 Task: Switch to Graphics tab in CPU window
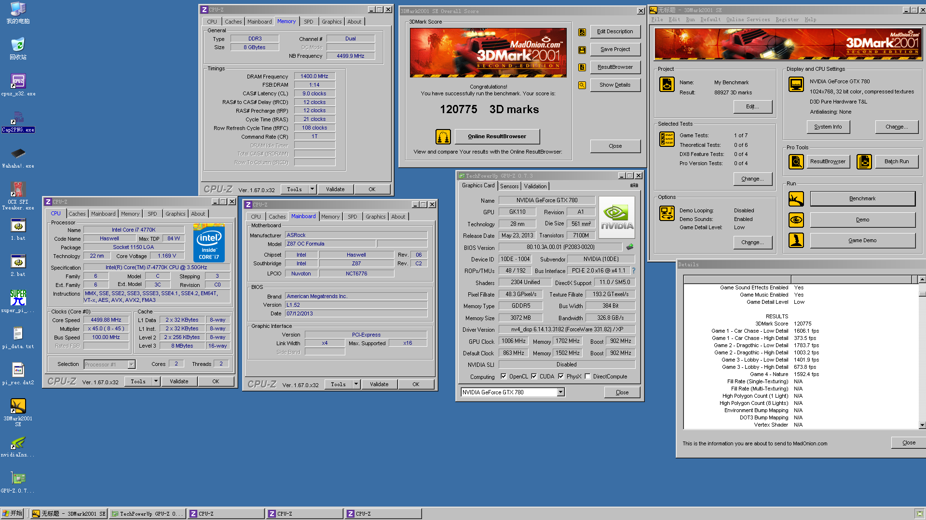pos(175,214)
